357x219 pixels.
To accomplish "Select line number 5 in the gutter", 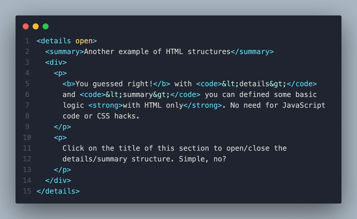I will (x=27, y=84).
